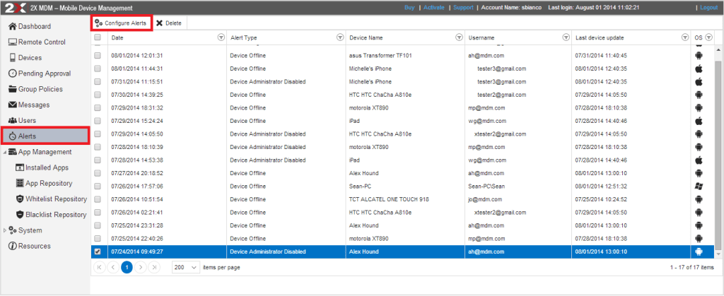Viewport: 724px width, 296px height.
Task: Check the 07/29/2014 18:31:32 alert row
Action: coord(98,107)
